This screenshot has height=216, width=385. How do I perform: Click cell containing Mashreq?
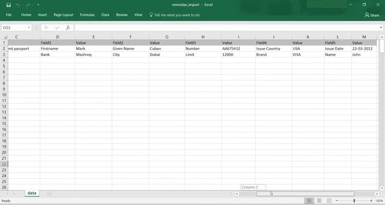point(93,55)
